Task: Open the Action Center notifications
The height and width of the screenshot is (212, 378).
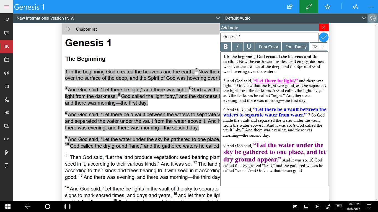Action: [369, 206]
